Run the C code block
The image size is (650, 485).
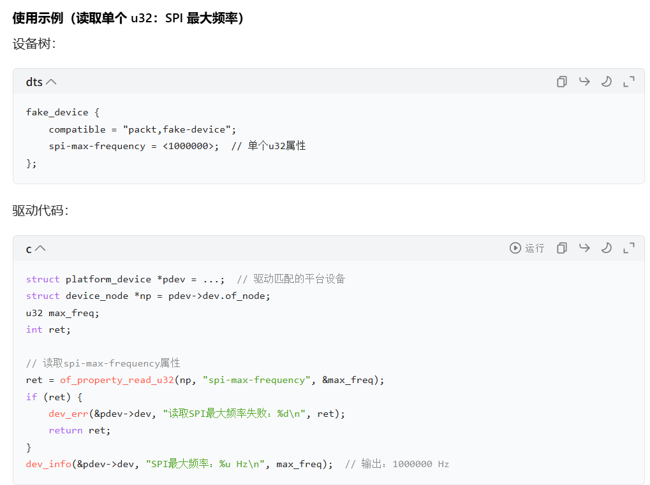pos(526,248)
